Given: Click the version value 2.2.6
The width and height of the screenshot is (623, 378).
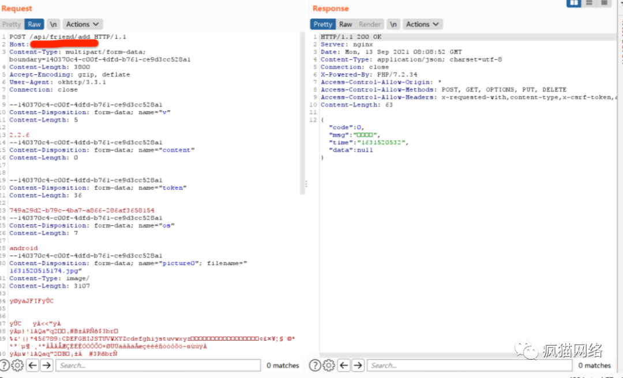Looking at the screenshot, I should click(x=20, y=135).
